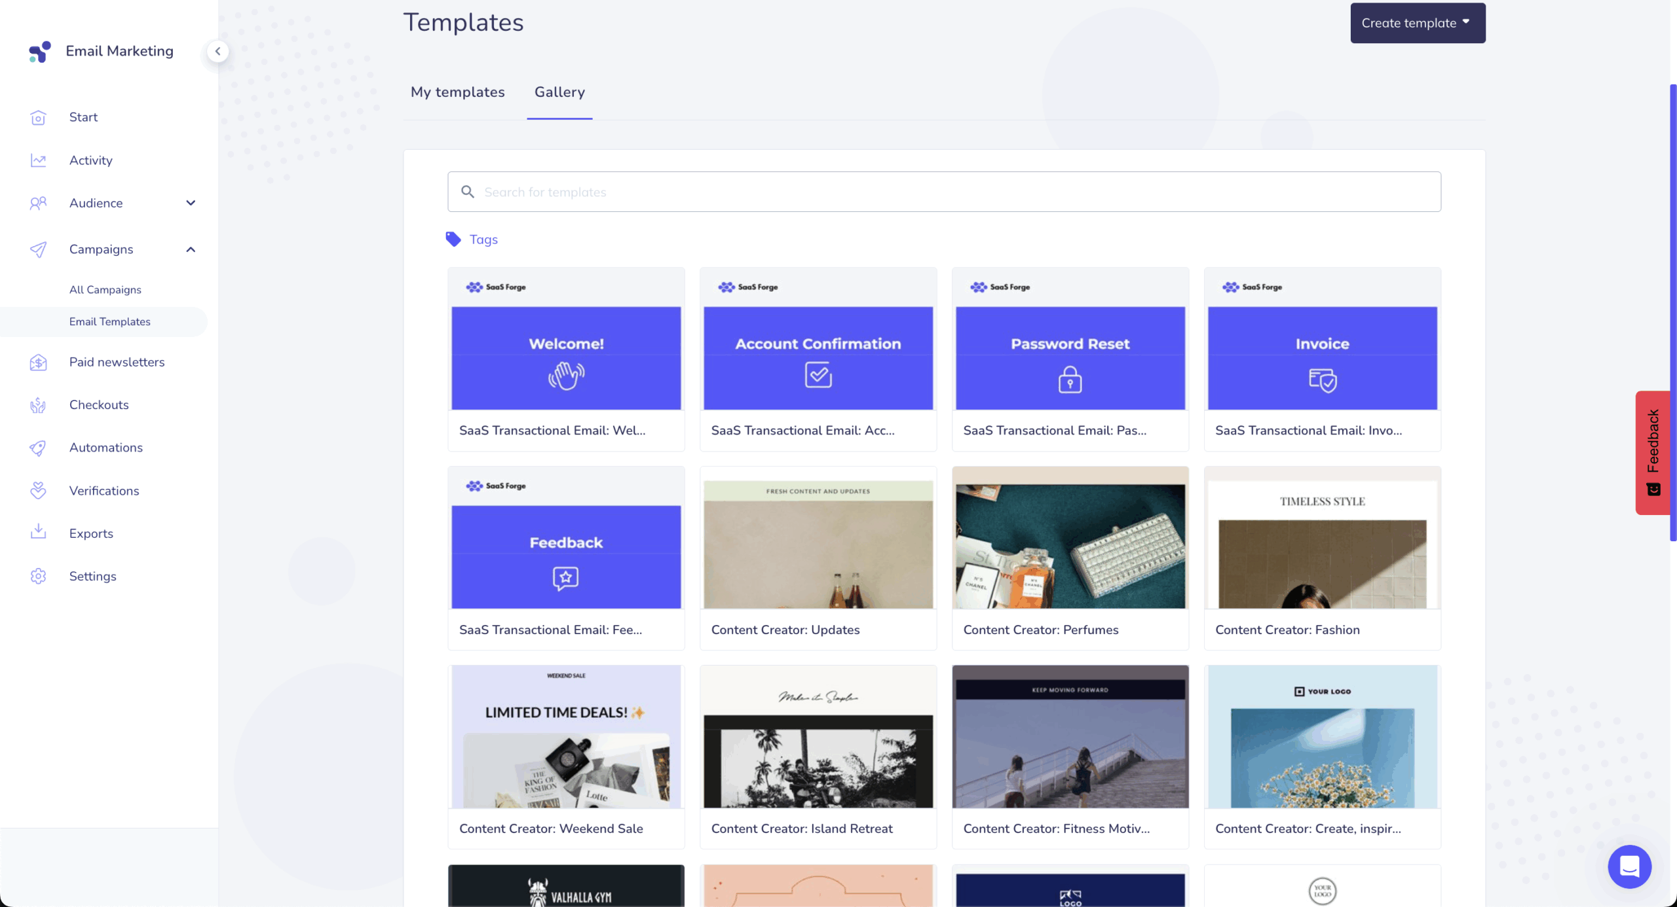Viewport: 1677px width, 907px height.
Task: Click the red Feedback side button
Action: (x=1653, y=452)
